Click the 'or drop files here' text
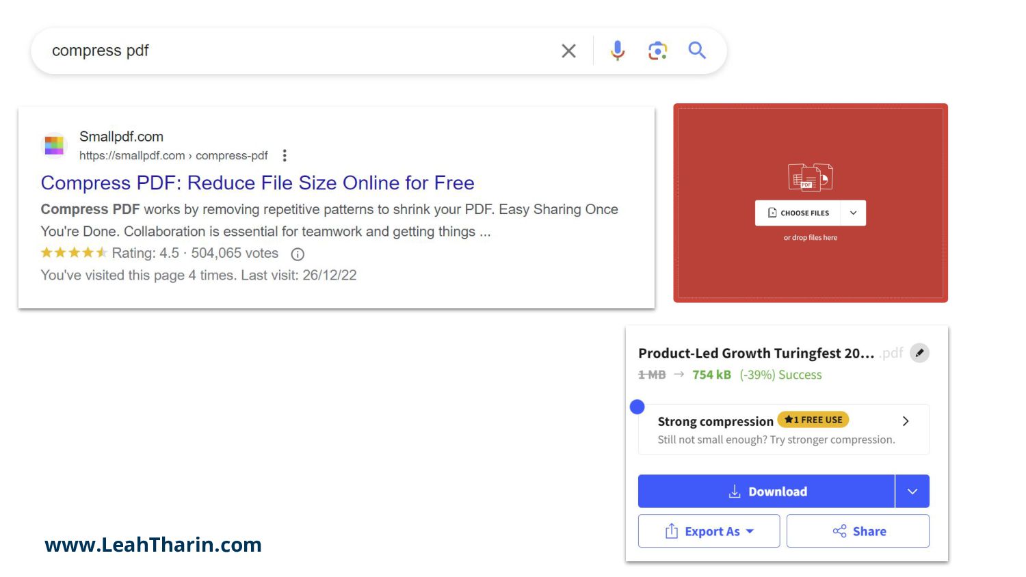The image size is (1026, 577). pyautogui.click(x=811, y=237)
